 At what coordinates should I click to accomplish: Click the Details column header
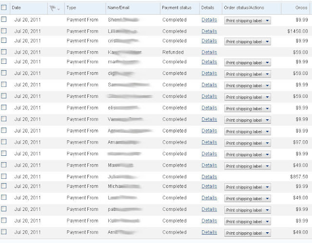tap(208, 8)
